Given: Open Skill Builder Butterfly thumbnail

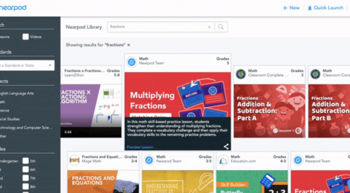Looking at the screenshot, I should tap(252, 182).
